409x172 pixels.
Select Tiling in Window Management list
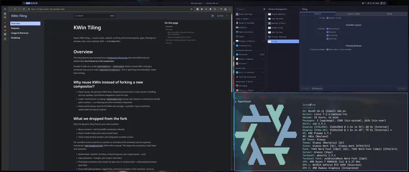point(283,41)
